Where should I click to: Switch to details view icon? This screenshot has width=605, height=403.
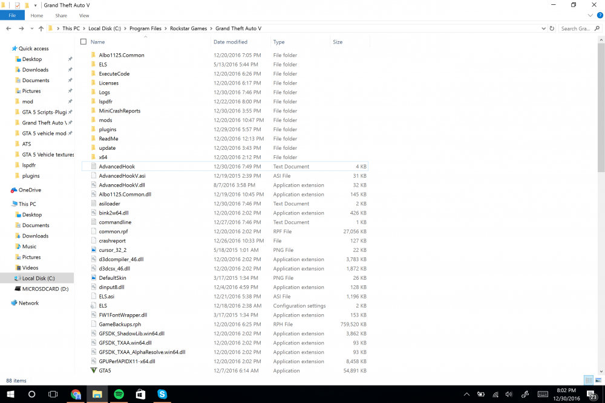tap(589, 380)
